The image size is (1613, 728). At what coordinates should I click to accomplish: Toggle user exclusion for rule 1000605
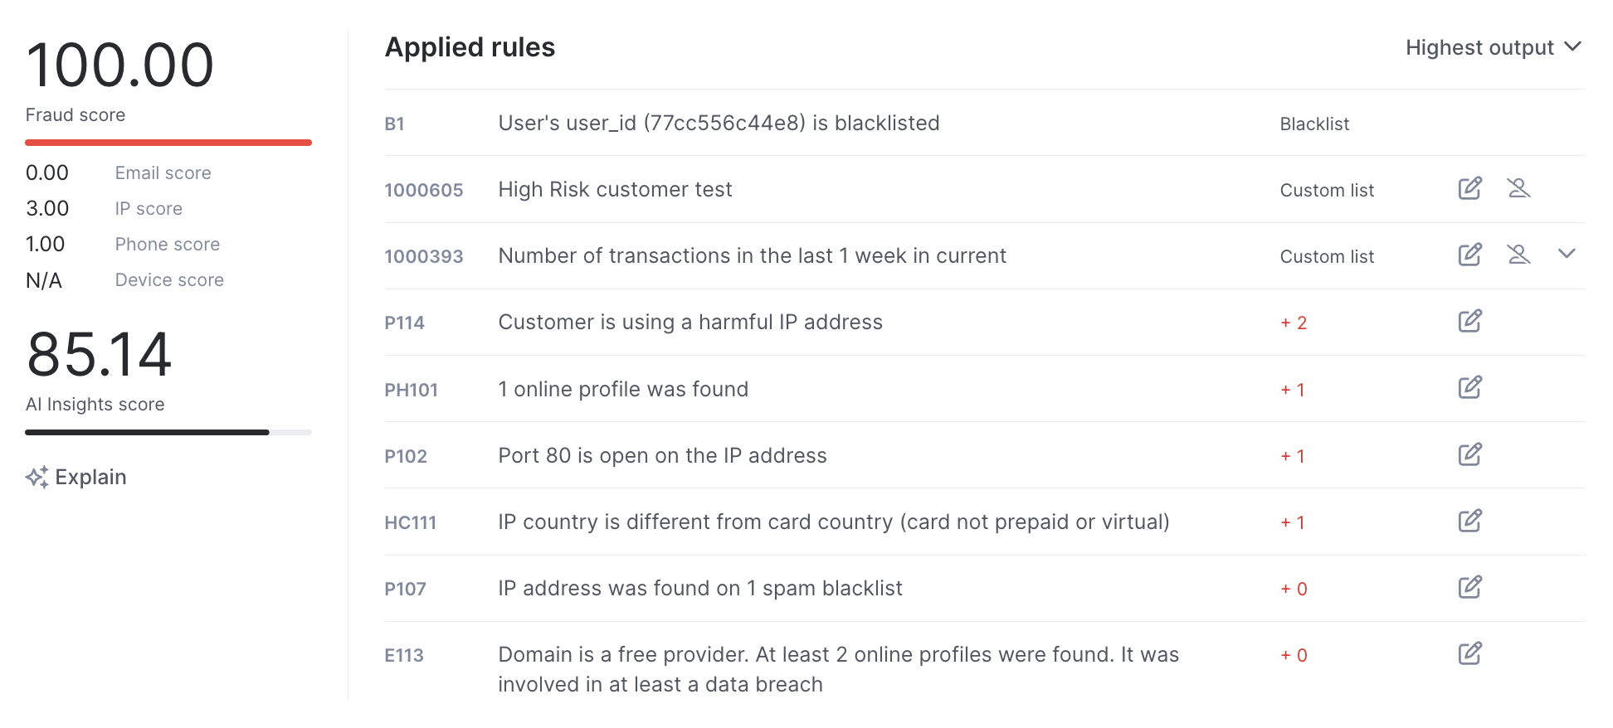(x=1518, y=189)
